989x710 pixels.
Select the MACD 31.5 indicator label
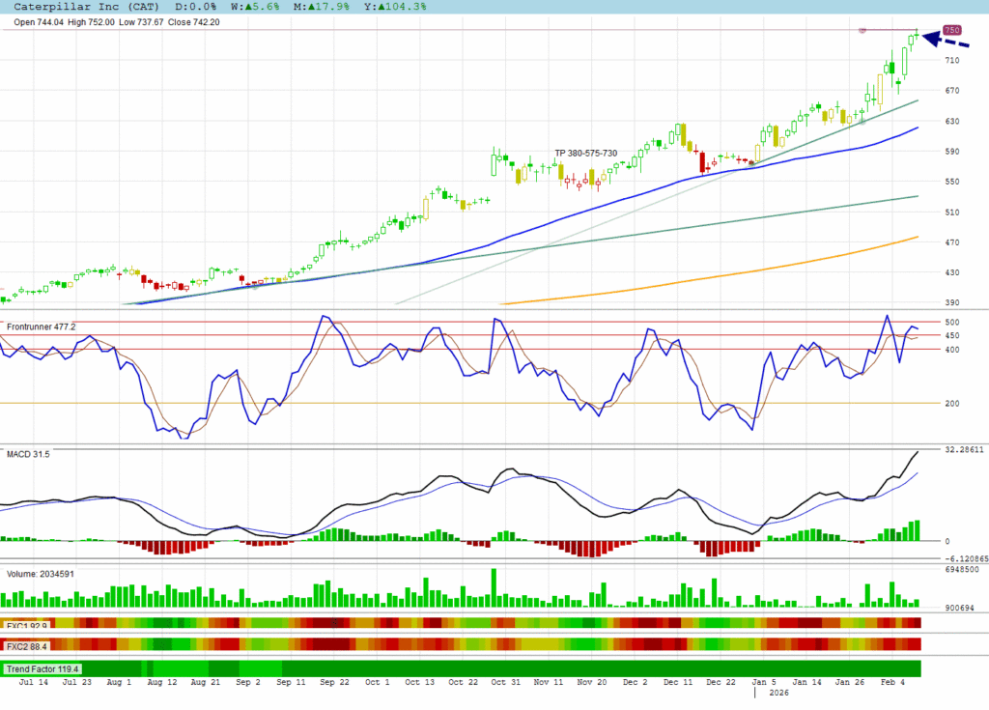tap(28, 453)
